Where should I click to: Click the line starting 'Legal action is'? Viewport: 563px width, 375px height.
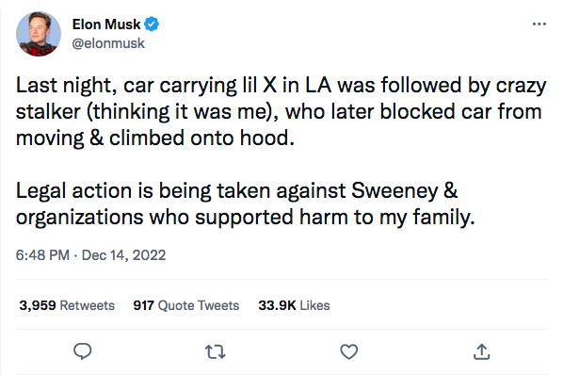pyautogui.click(x=236, y=191)
